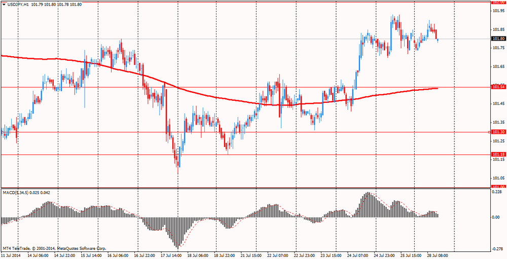
Task: Click the 101.95 price axis value
Action: click(498, 11)
